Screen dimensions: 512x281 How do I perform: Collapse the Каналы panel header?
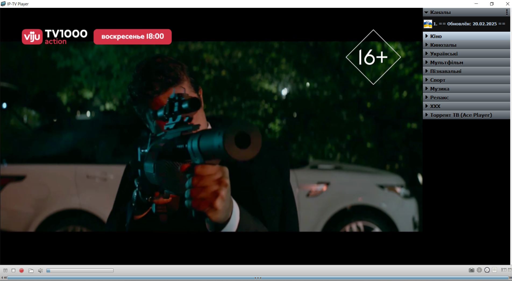tap(467, 12)
